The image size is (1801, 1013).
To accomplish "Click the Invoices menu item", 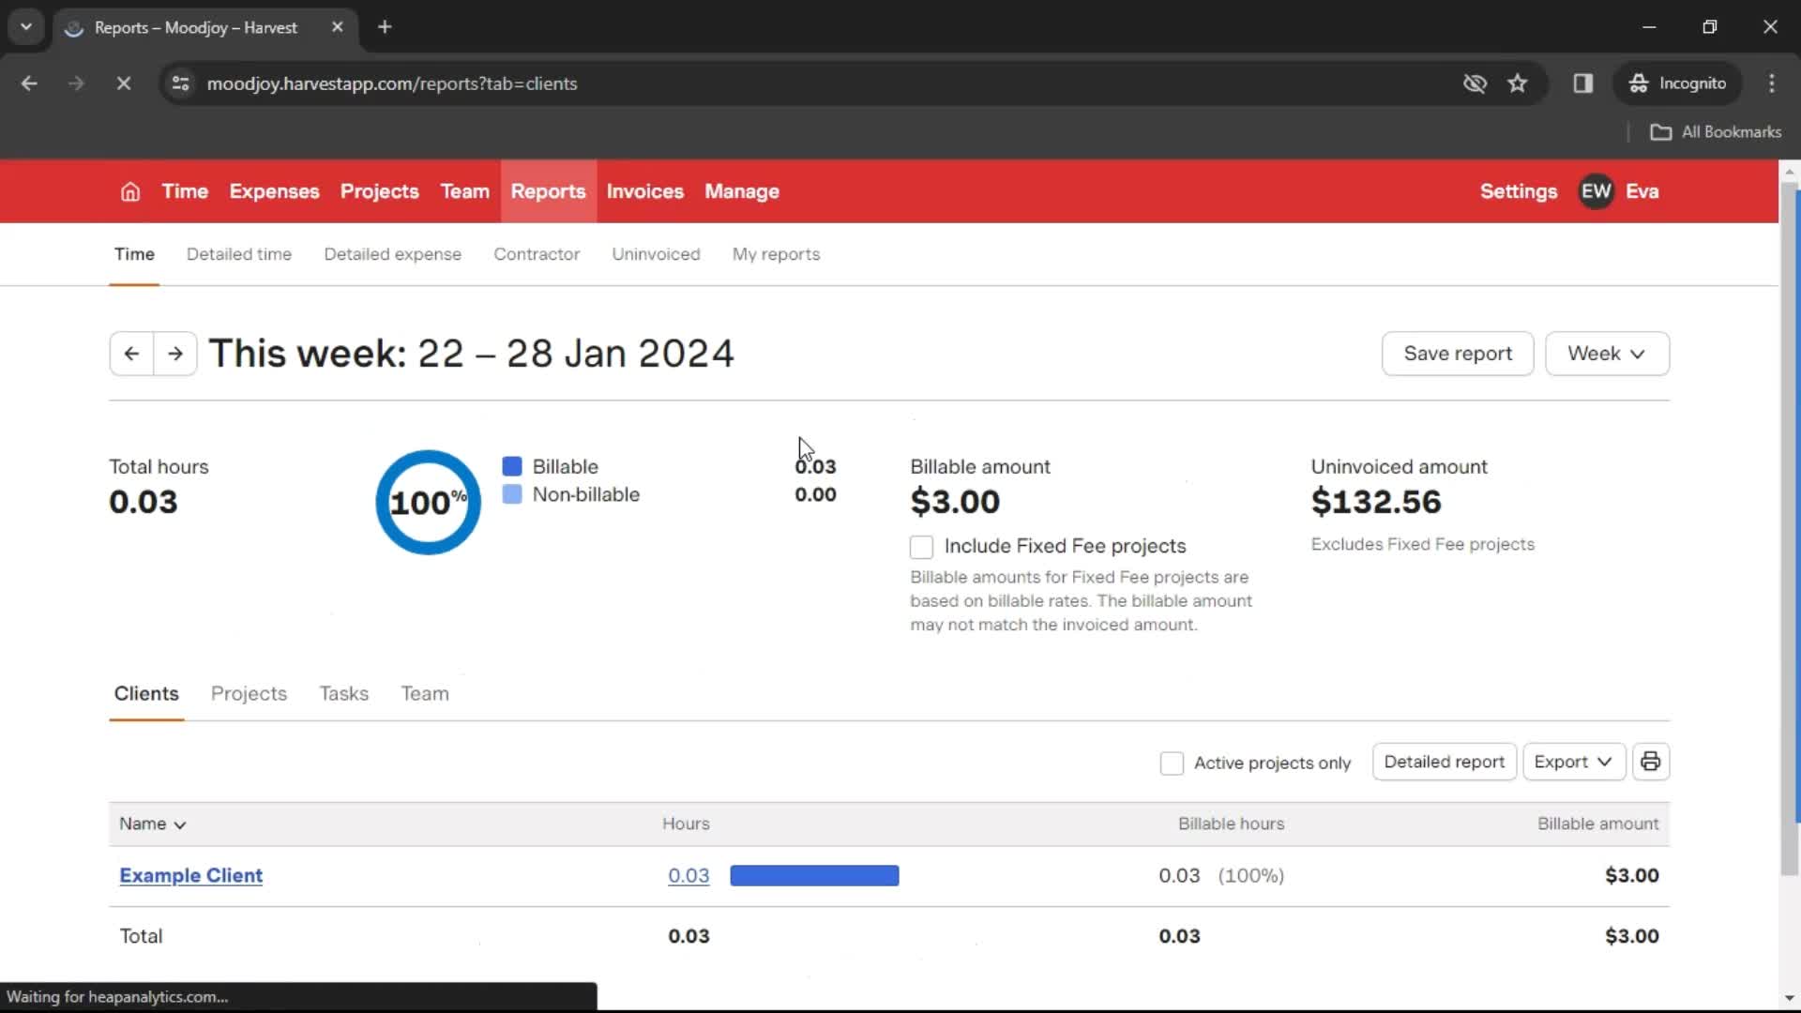I will pos(644,191).
